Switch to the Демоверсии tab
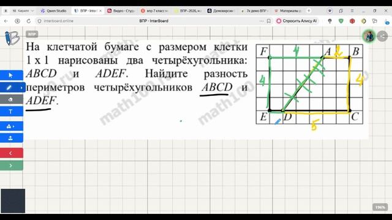 pos(221,11)
